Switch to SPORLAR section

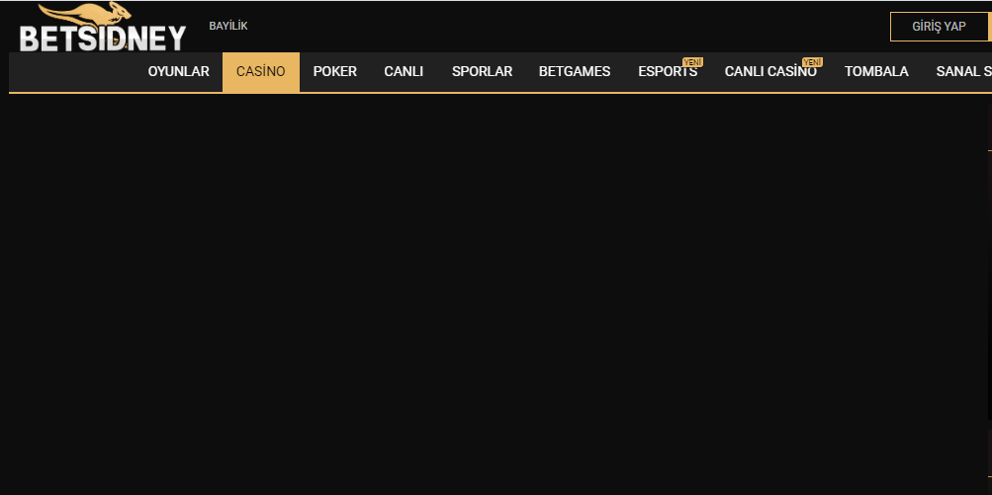[482, 71]
